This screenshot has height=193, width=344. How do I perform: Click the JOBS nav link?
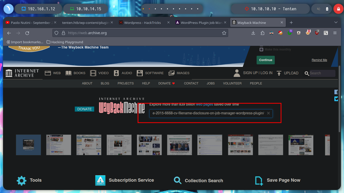211,83
